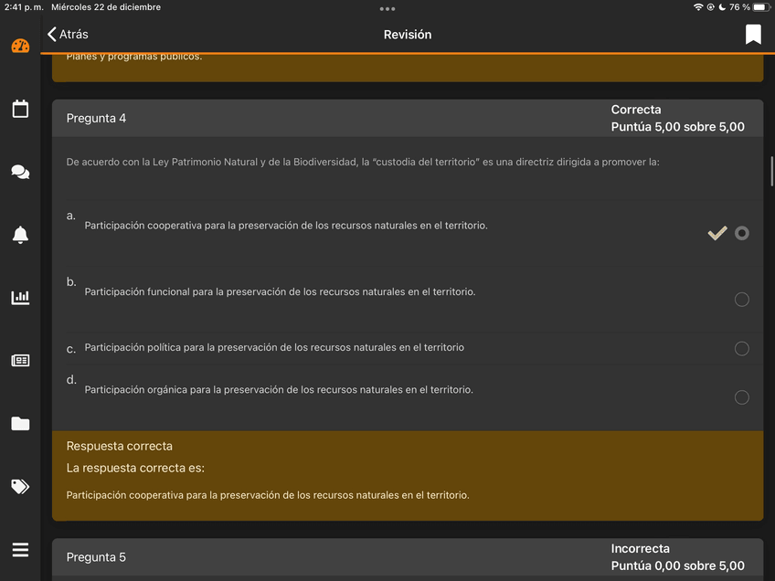Click the Revisión page title
775x581 pixels.
408,35
